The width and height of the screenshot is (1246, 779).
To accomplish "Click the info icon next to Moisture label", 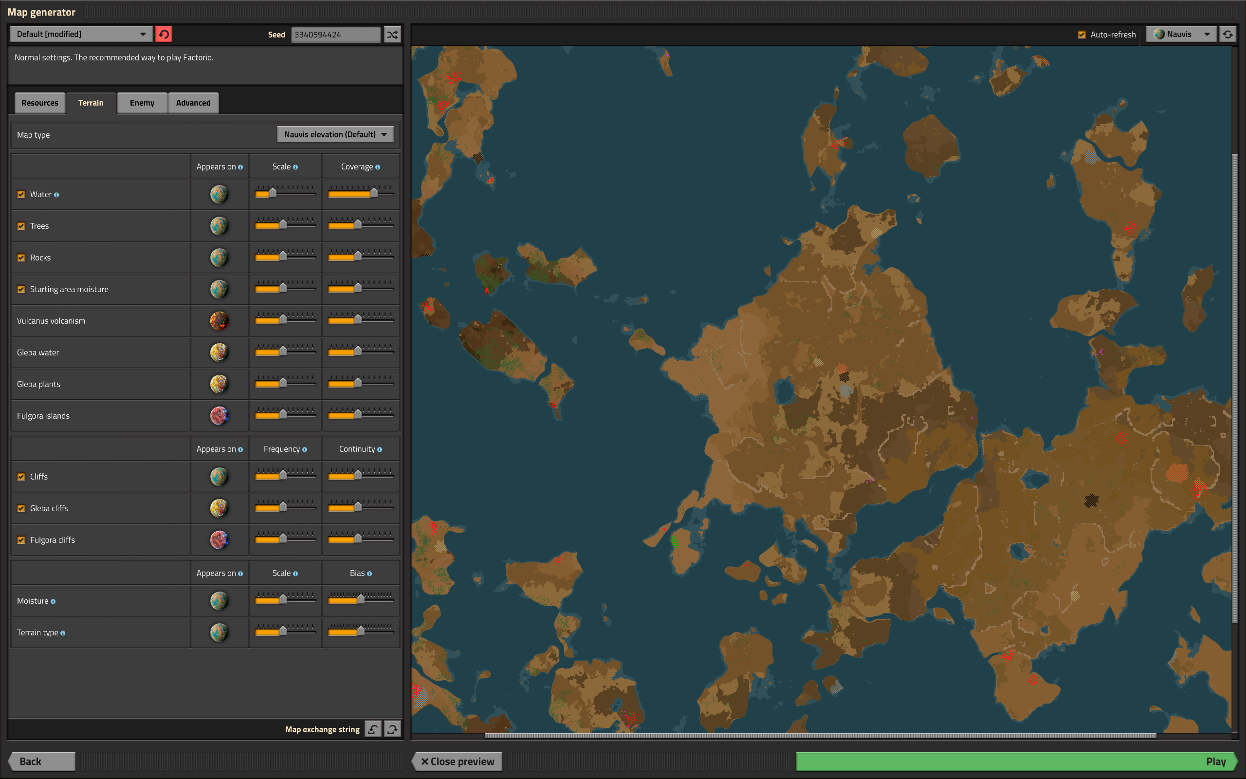I will (x=53, y=601).
